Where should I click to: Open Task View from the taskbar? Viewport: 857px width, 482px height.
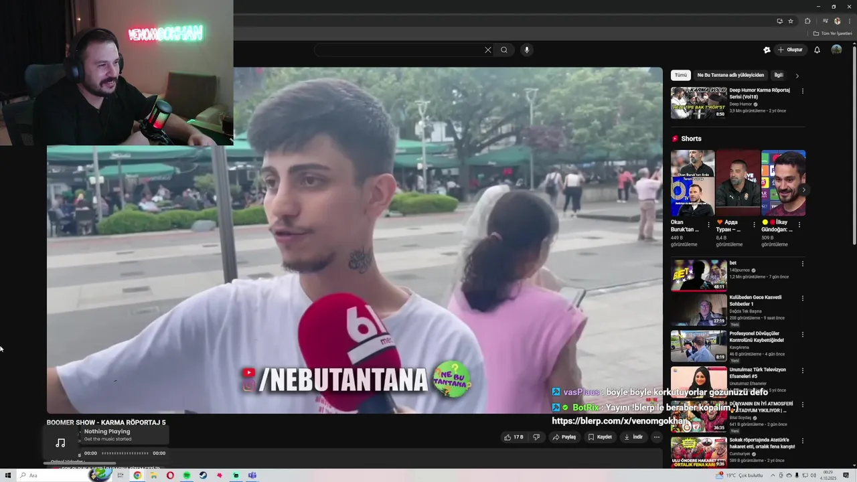[121, 475]
